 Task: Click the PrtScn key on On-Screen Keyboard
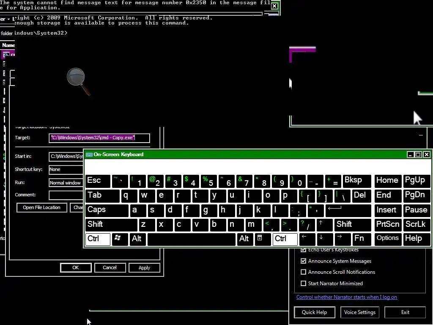click(388, 225)
